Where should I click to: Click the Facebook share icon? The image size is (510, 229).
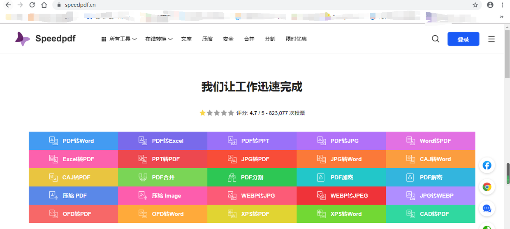[x=487, y=165]
